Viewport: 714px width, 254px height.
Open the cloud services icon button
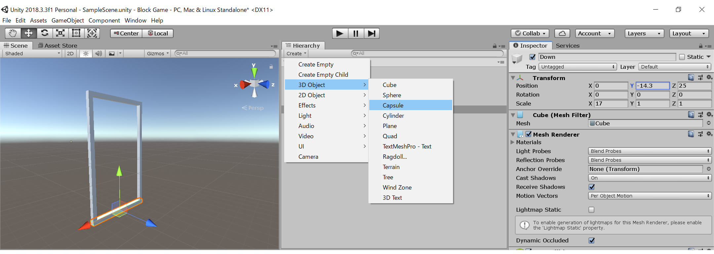tap(562, 33)
